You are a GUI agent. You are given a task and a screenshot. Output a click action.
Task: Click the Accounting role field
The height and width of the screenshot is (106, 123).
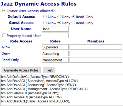coord(55,54)
